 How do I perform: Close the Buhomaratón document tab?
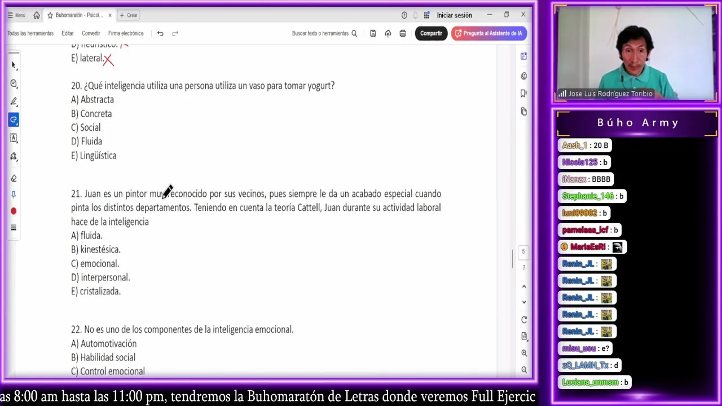coord(110,15)
